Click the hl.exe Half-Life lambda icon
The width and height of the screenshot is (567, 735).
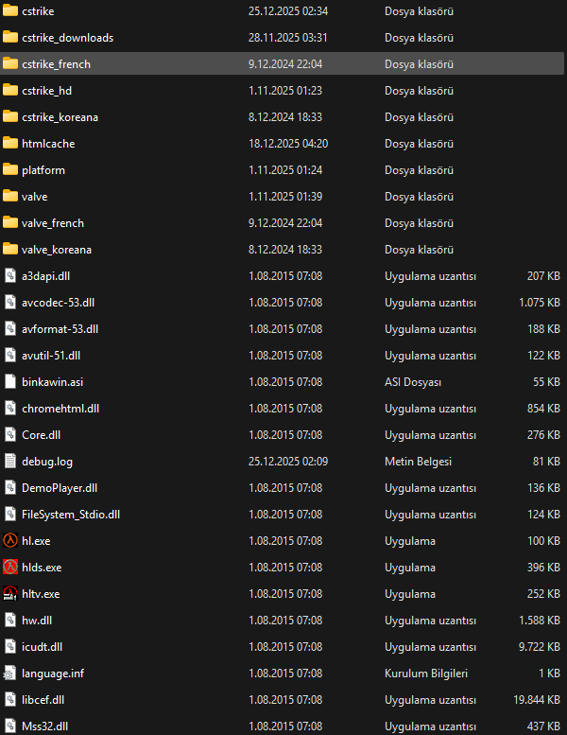(x=10, y=540)
